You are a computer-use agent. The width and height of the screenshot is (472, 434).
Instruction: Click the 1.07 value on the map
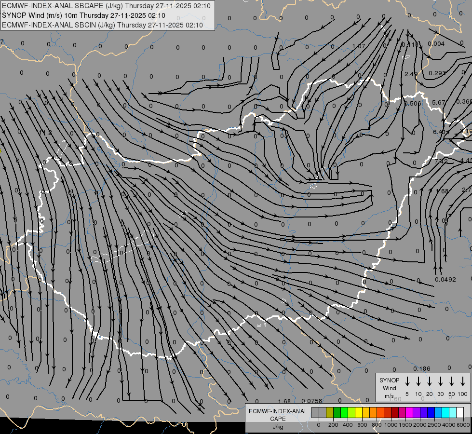tap(359, 46)
